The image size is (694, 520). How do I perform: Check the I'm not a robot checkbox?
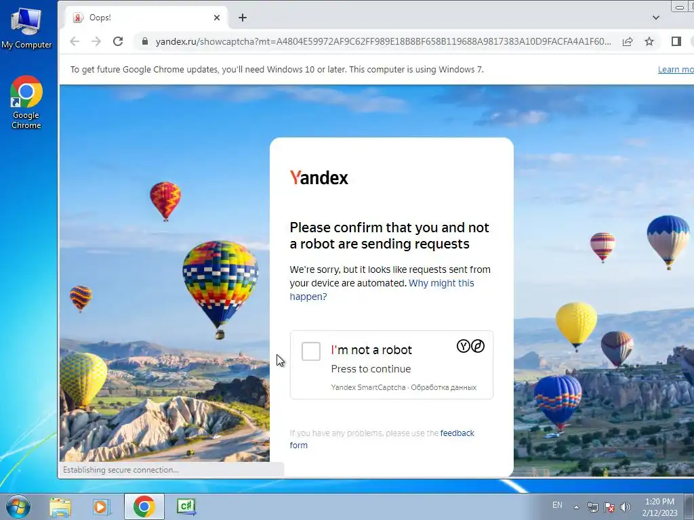pyautogui.click(x=310, y=351)
